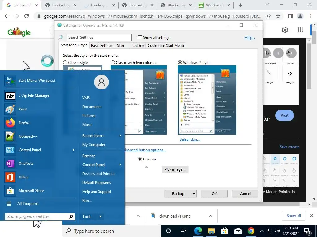This screenshot has width=317, height=237.
Task: Open Run... from the start menu
Action: [87, 201]
